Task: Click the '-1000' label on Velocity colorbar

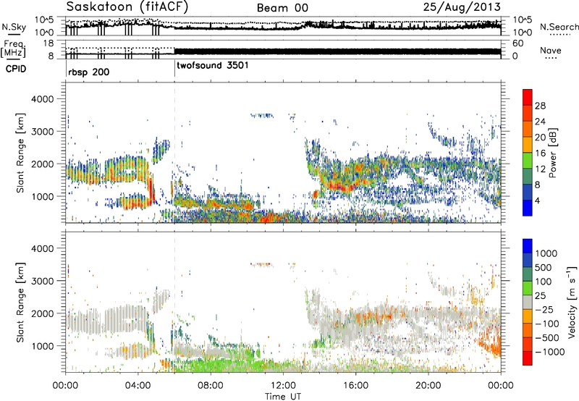Action: click(x=550, y=352)
